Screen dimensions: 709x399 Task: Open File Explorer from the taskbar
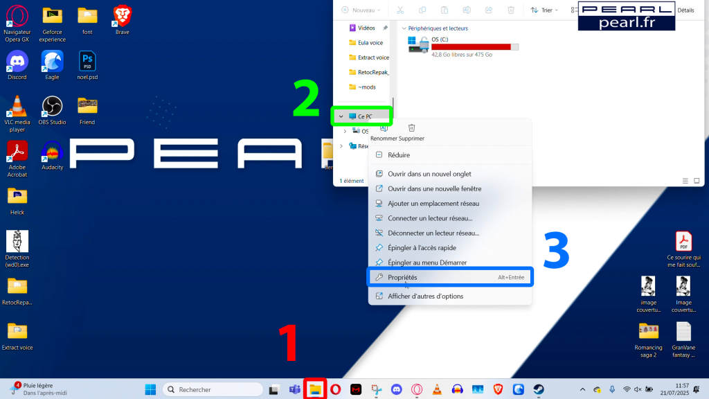click(315, 389)
